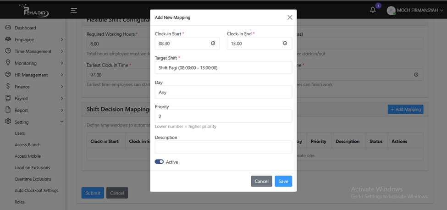
Task: Click the Add Mapping button
Action: 405,110
